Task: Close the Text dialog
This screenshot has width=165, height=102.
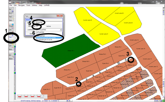Action: pyautogui.click(x=60, y=16)
